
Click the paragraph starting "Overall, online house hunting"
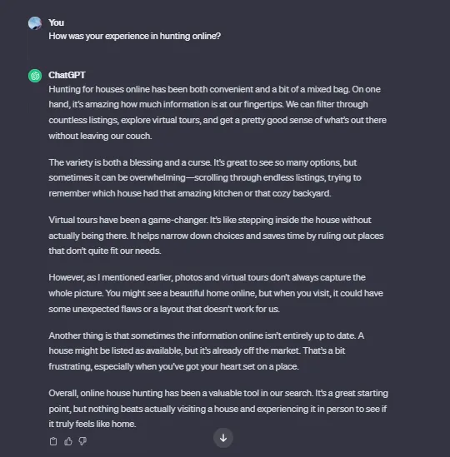218,409
